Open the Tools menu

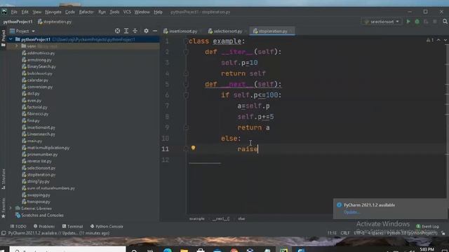[x=114, y=12]
